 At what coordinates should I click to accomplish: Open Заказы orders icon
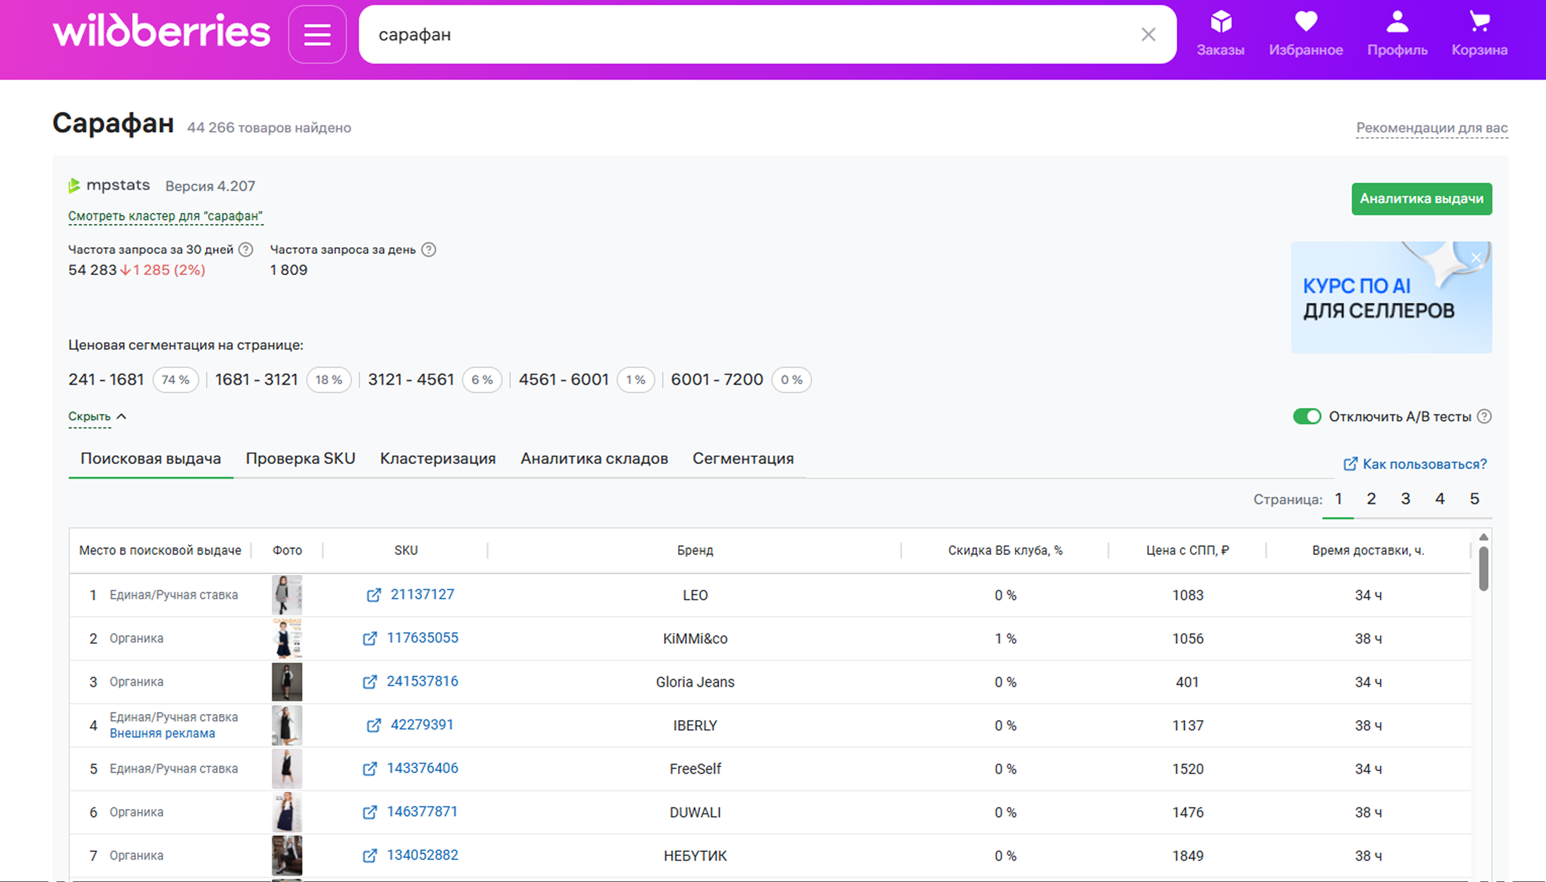tap(1220, 33)
